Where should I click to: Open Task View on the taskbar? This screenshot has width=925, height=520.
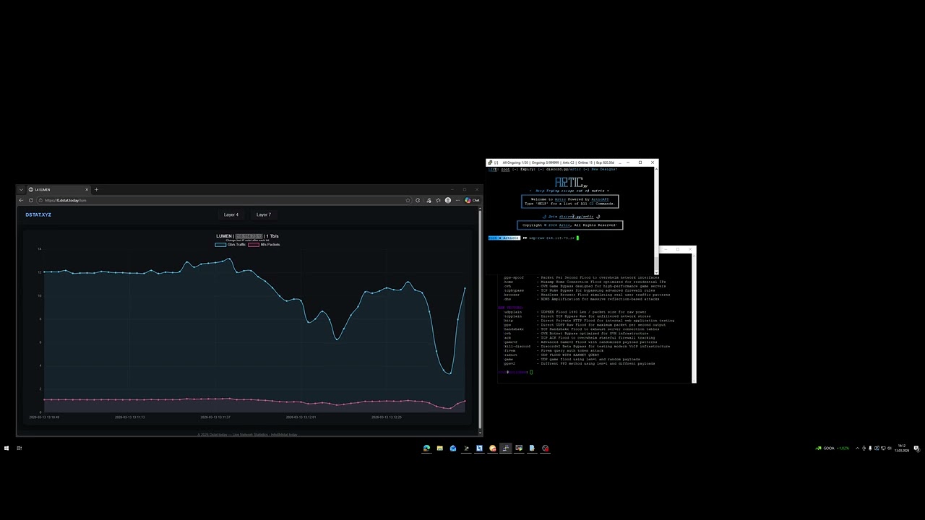click(19, 448)
